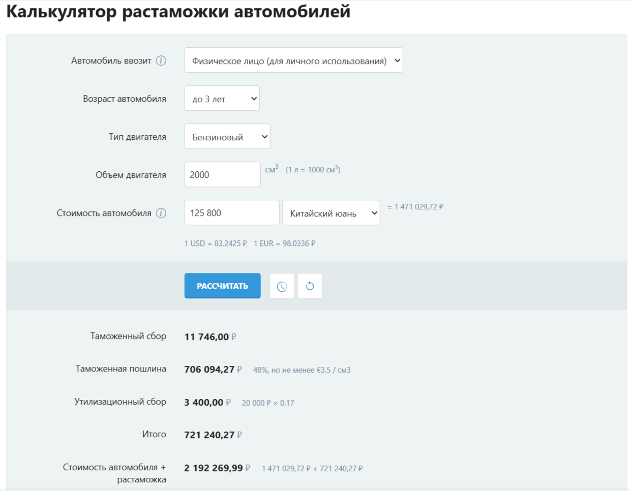Expand the car age dropdown "до 3 лет"

[222, 99]
